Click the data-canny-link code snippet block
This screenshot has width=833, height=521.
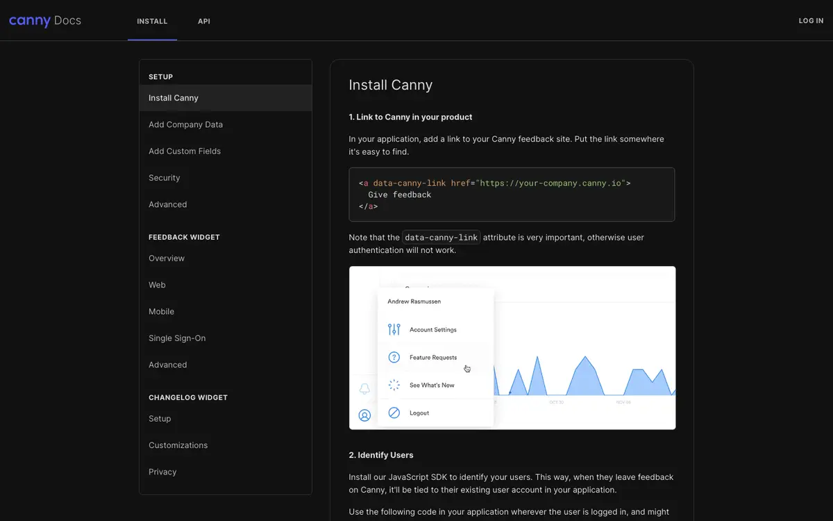512,195
